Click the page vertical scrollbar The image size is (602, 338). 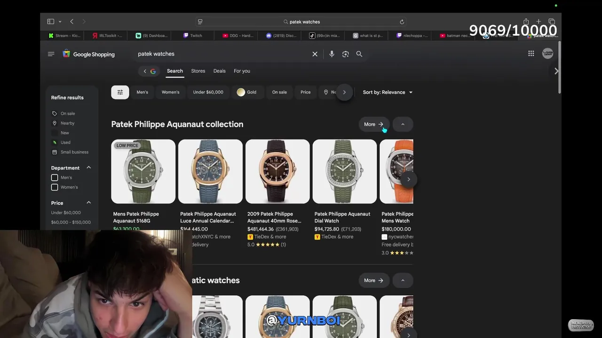559,68
